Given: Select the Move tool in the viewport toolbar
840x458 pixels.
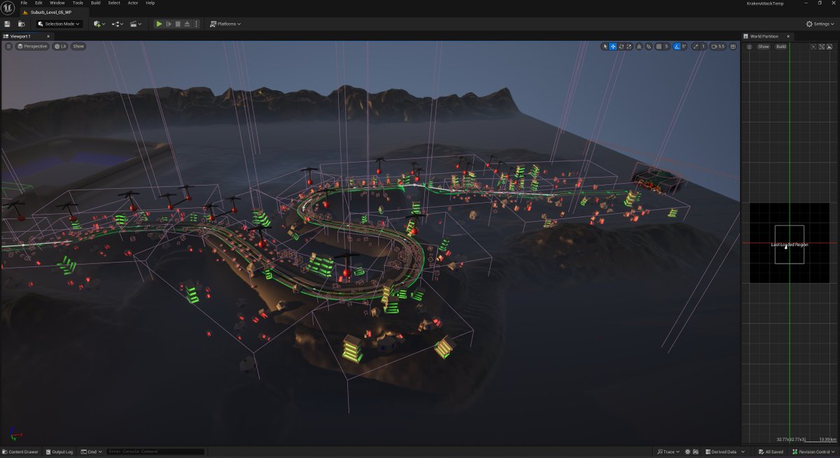Looking at the screenshot, I should click(614, 46).
